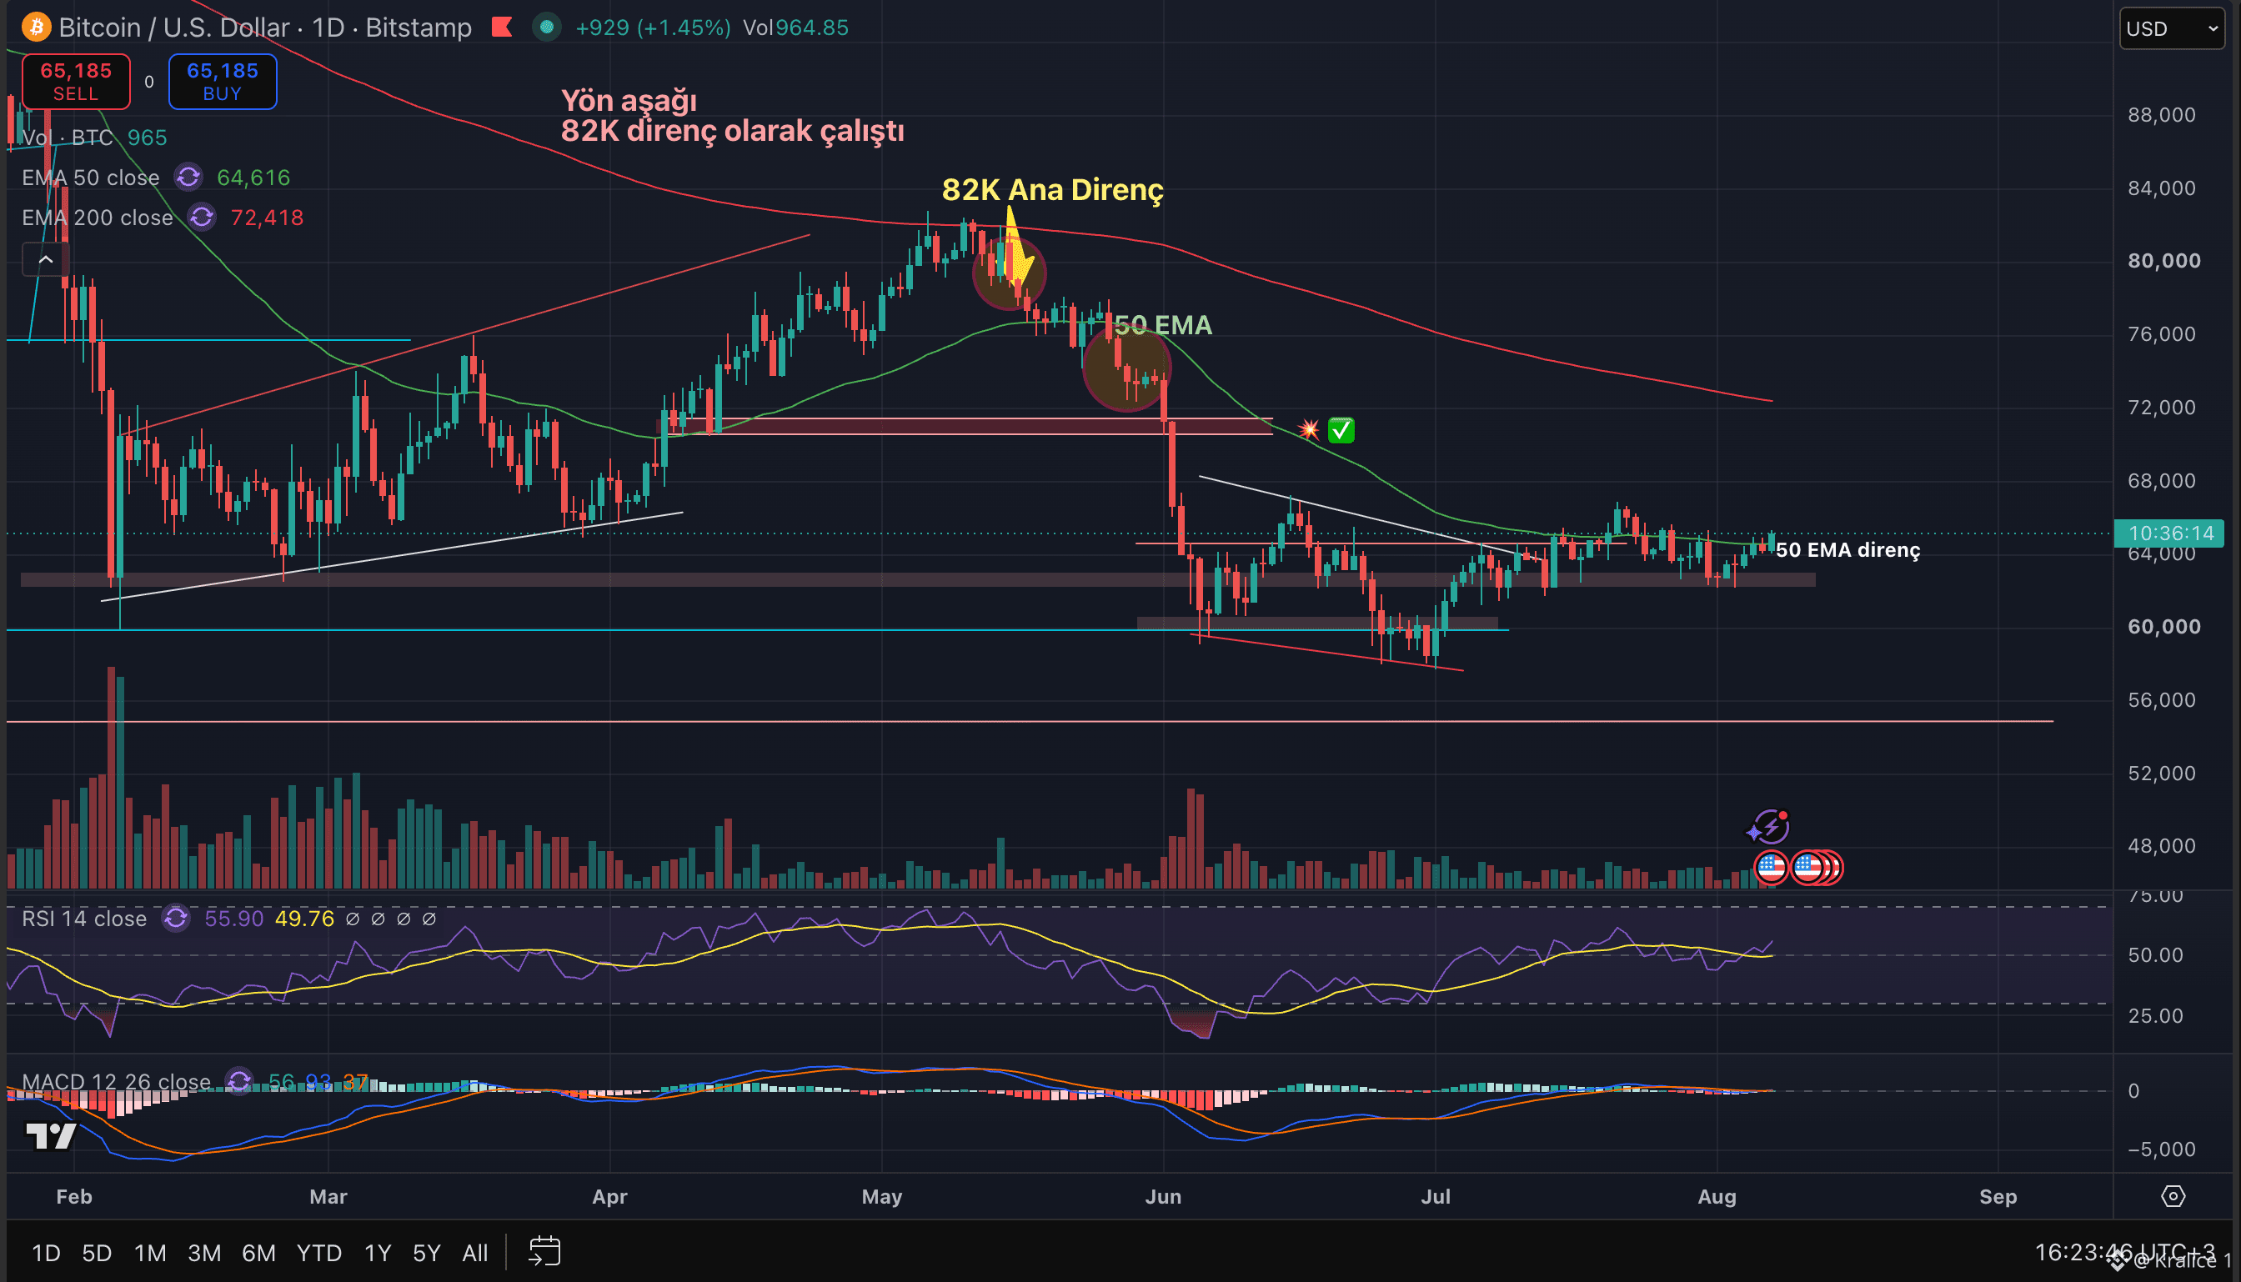Click the Jun label on time axis
The image size is (2241, 1282).
point(1163,1197)
